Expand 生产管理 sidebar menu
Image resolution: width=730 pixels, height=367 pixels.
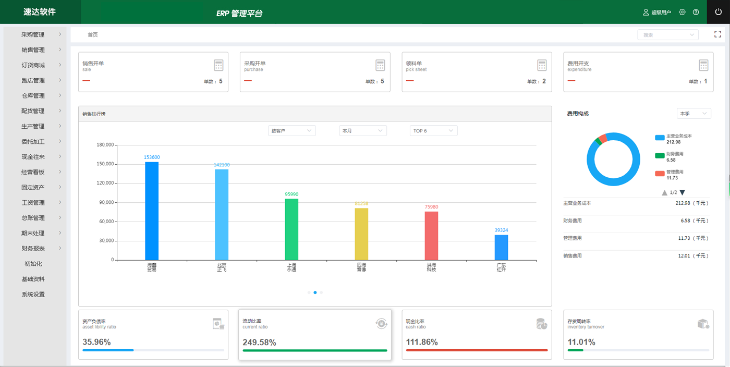pos(35,126)
